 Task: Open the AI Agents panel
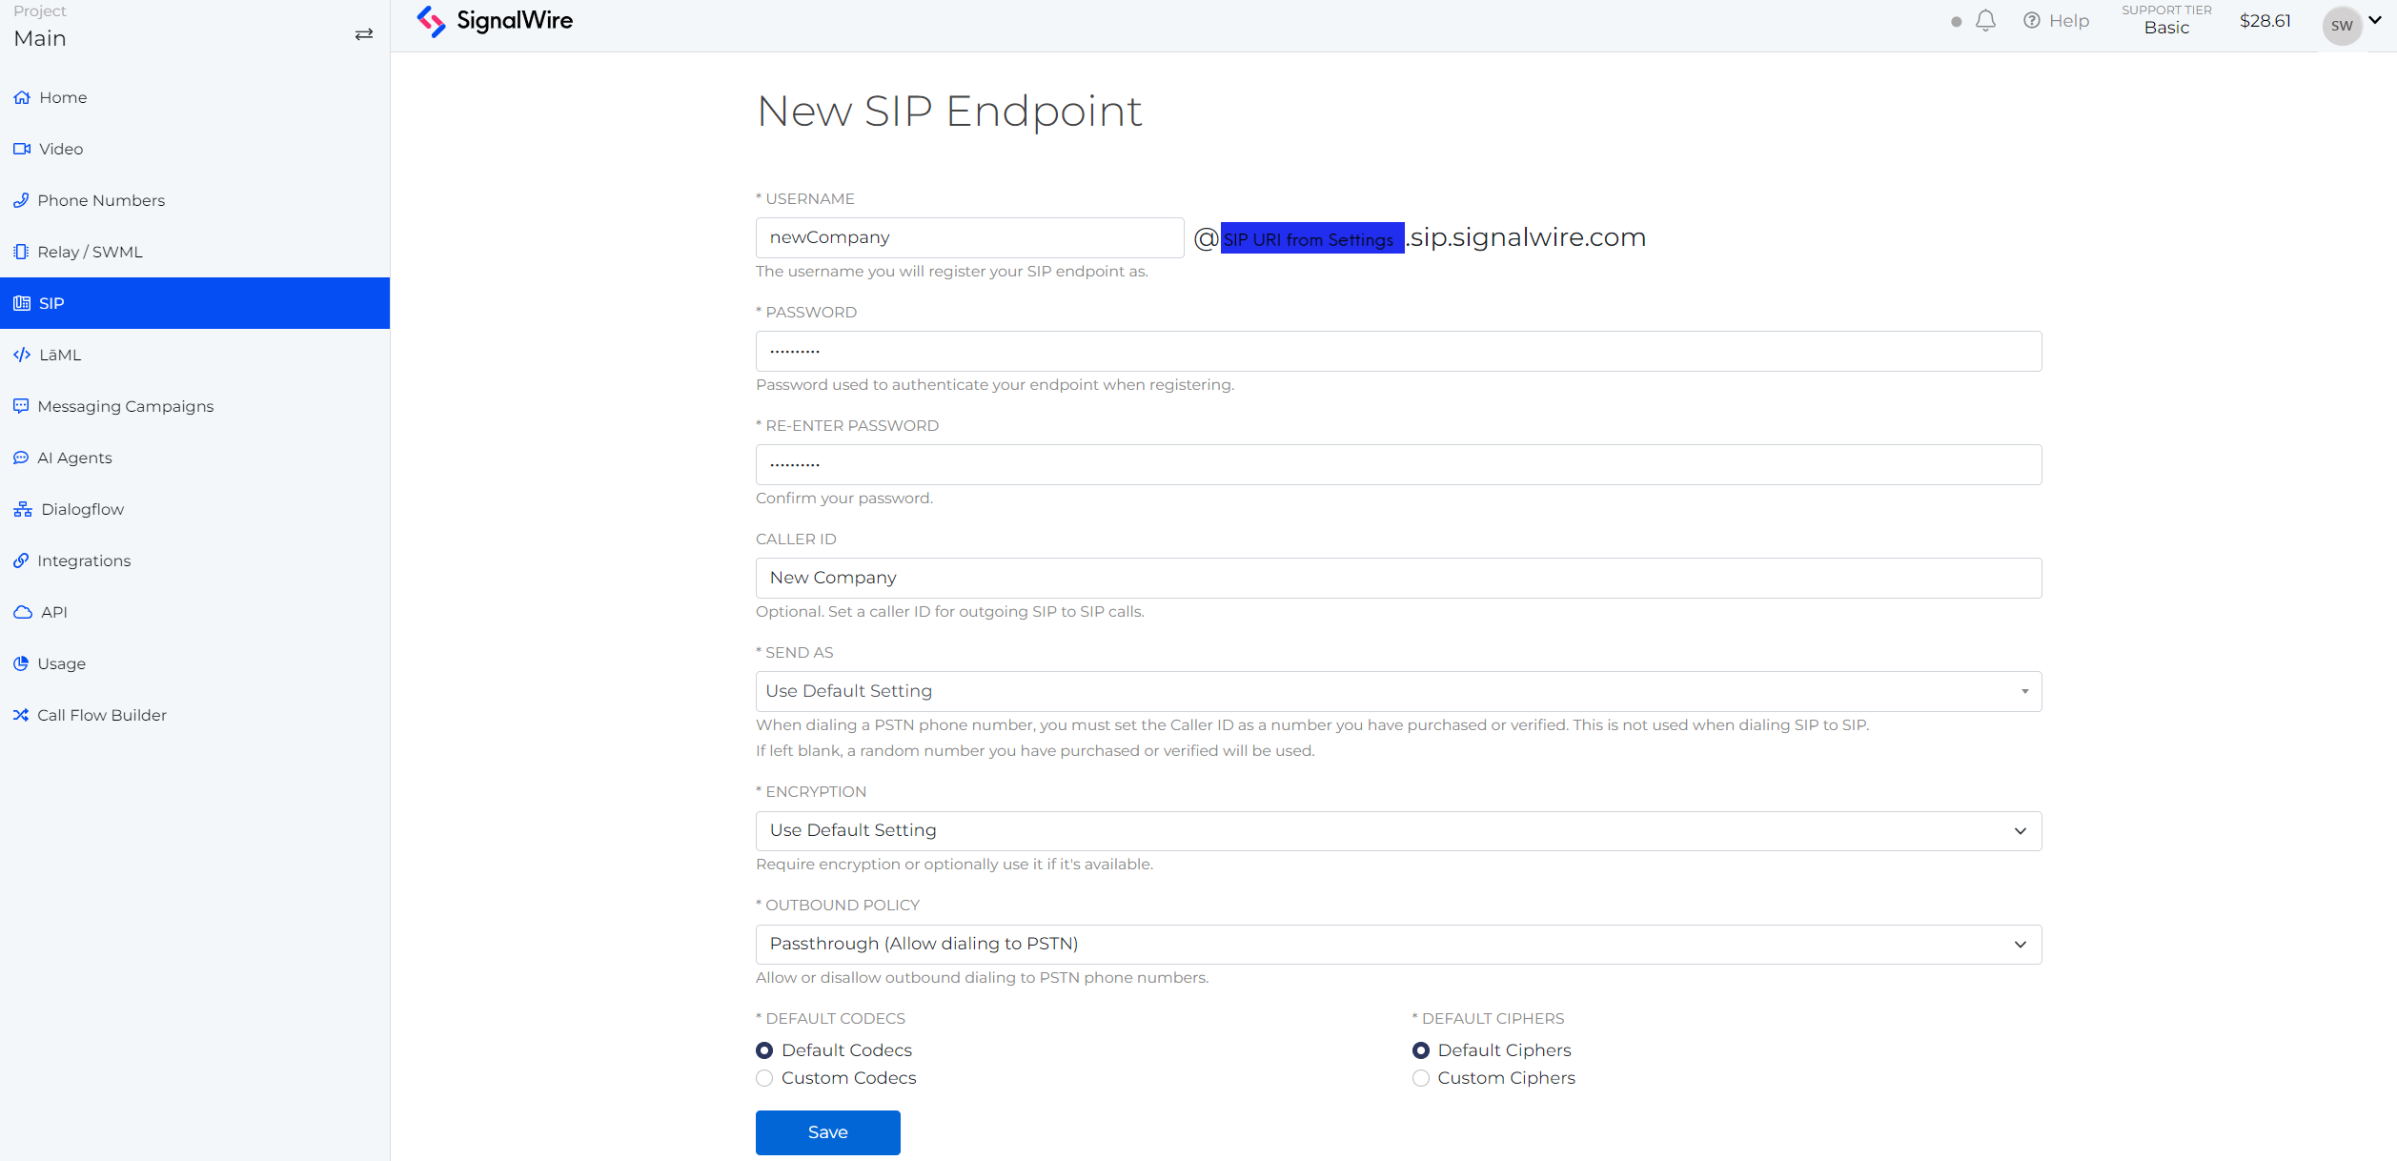click(74, 458)
